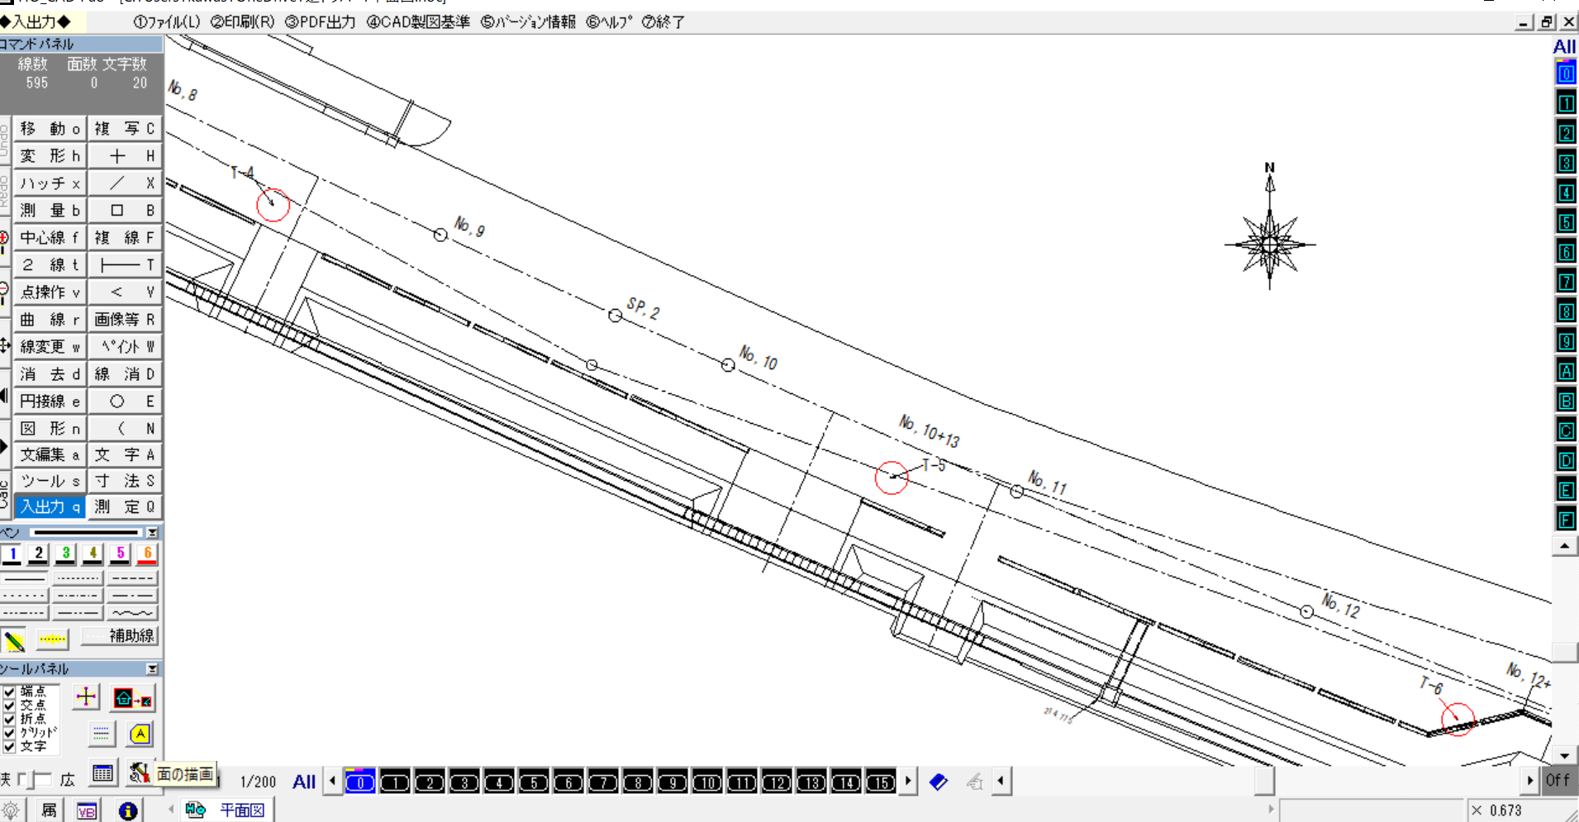Open the ①ファイル(L) menu
Image resolution: width=1579 pixels, height=822 pixels.
[167, 22]
